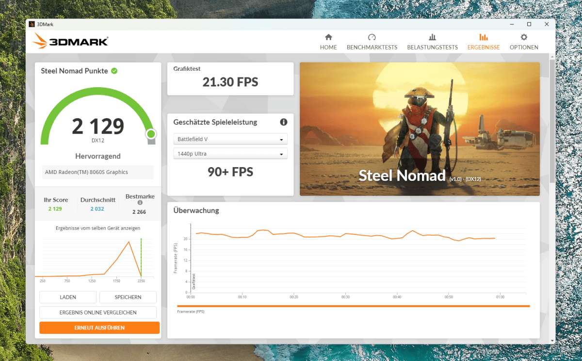Click the 3DMark title bar app icon
Screen dimensions: 582x361
(32, 24)
